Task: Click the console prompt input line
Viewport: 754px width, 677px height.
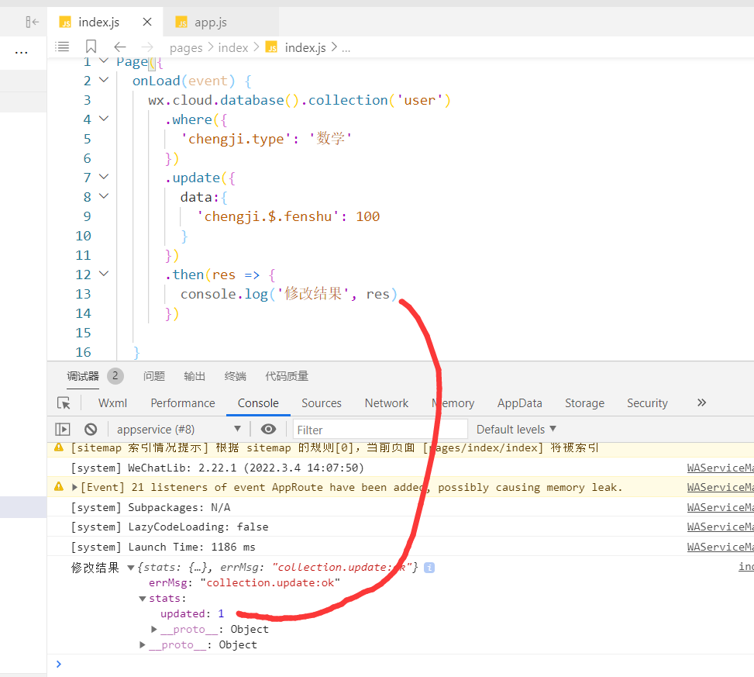Action: tap(404, 664)
